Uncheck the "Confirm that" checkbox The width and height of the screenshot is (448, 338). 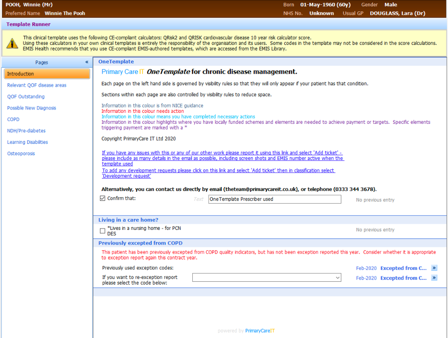102,198
